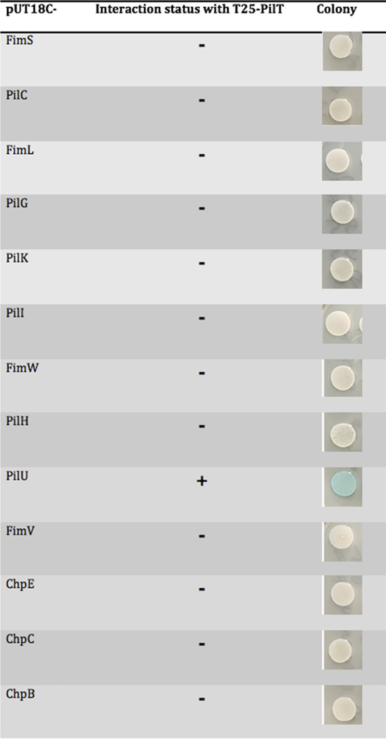Click the FimV colony image
The width and height of the screenshot is (386, 739).
coord(342,541)
